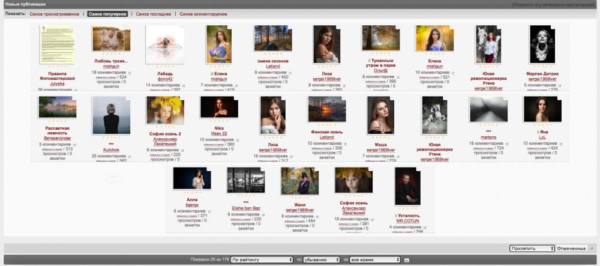Check the box on смена сезонов thumbnail
The image size is (600, 266).
290,28
